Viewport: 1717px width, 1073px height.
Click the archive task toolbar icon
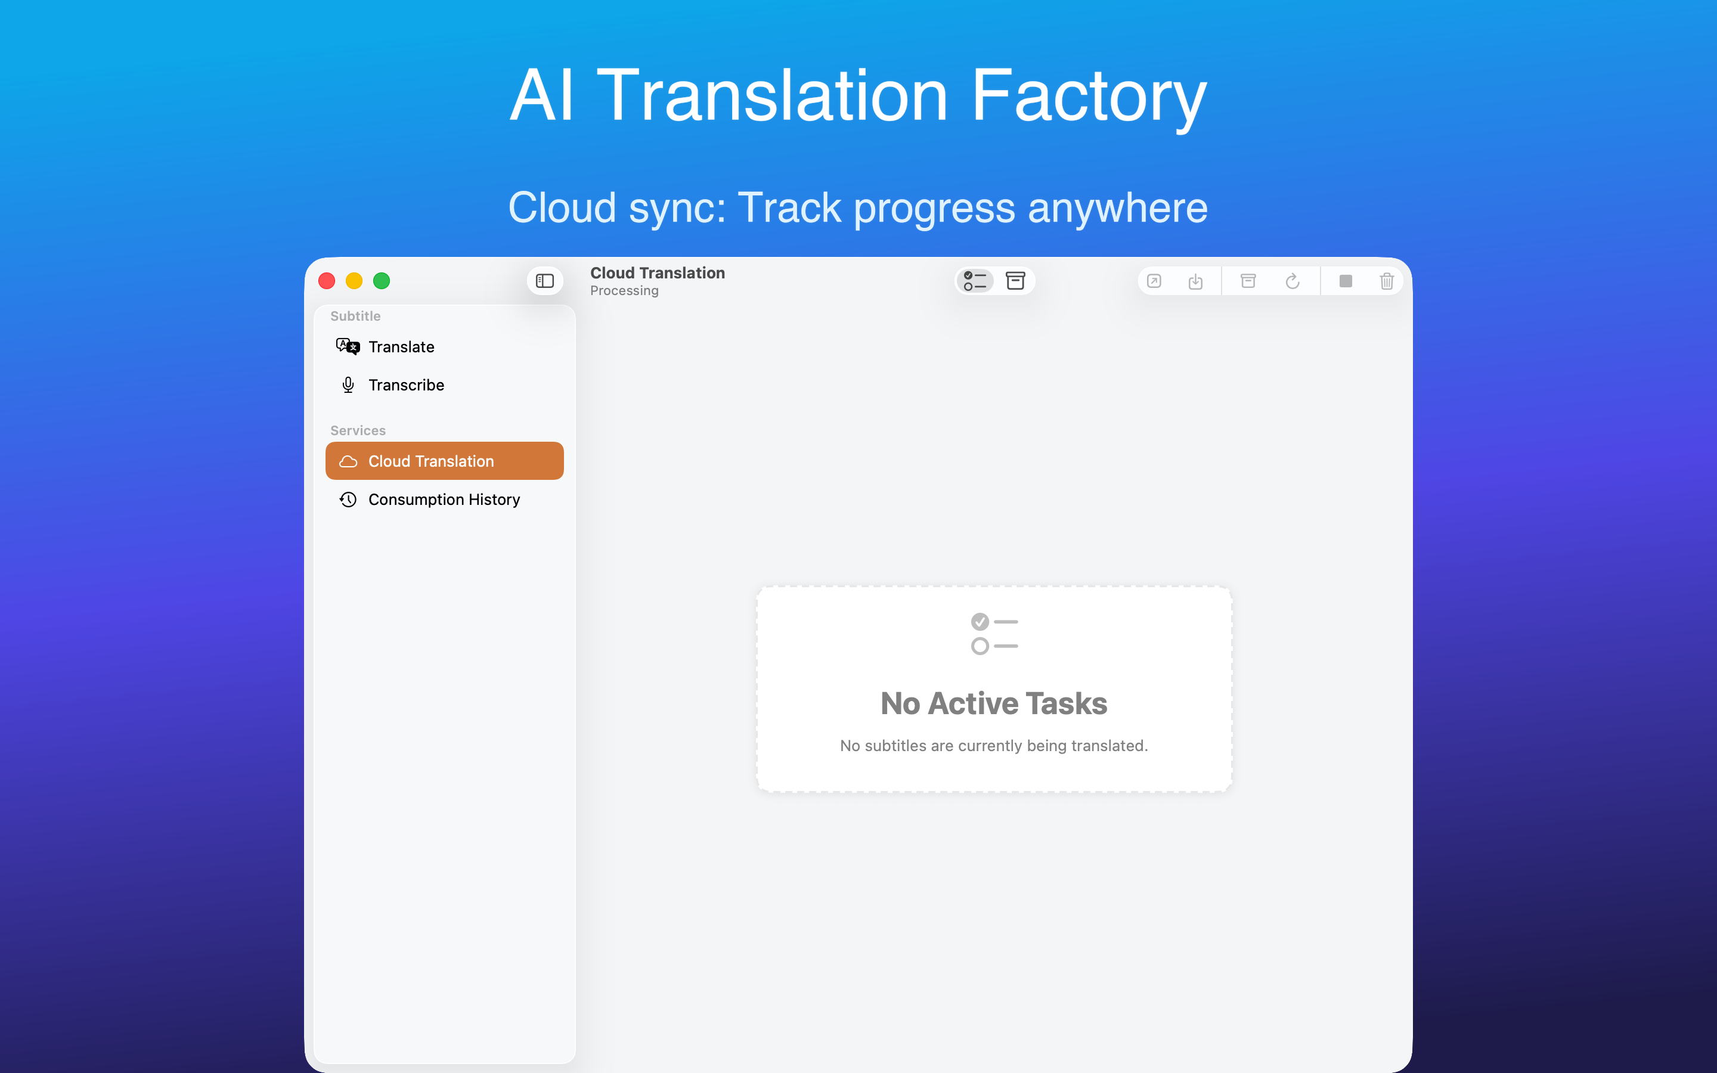point(1248,282)
